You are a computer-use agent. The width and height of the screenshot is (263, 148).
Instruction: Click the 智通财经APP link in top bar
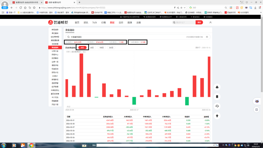pos(166,17)
